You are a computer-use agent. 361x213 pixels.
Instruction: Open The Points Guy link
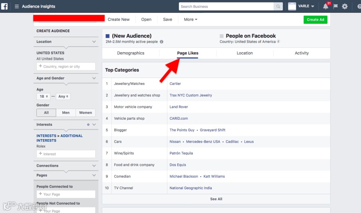coord(182,130)
